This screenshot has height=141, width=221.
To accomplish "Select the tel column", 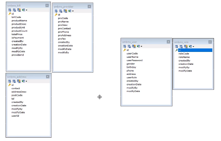I will coord(13,99).
